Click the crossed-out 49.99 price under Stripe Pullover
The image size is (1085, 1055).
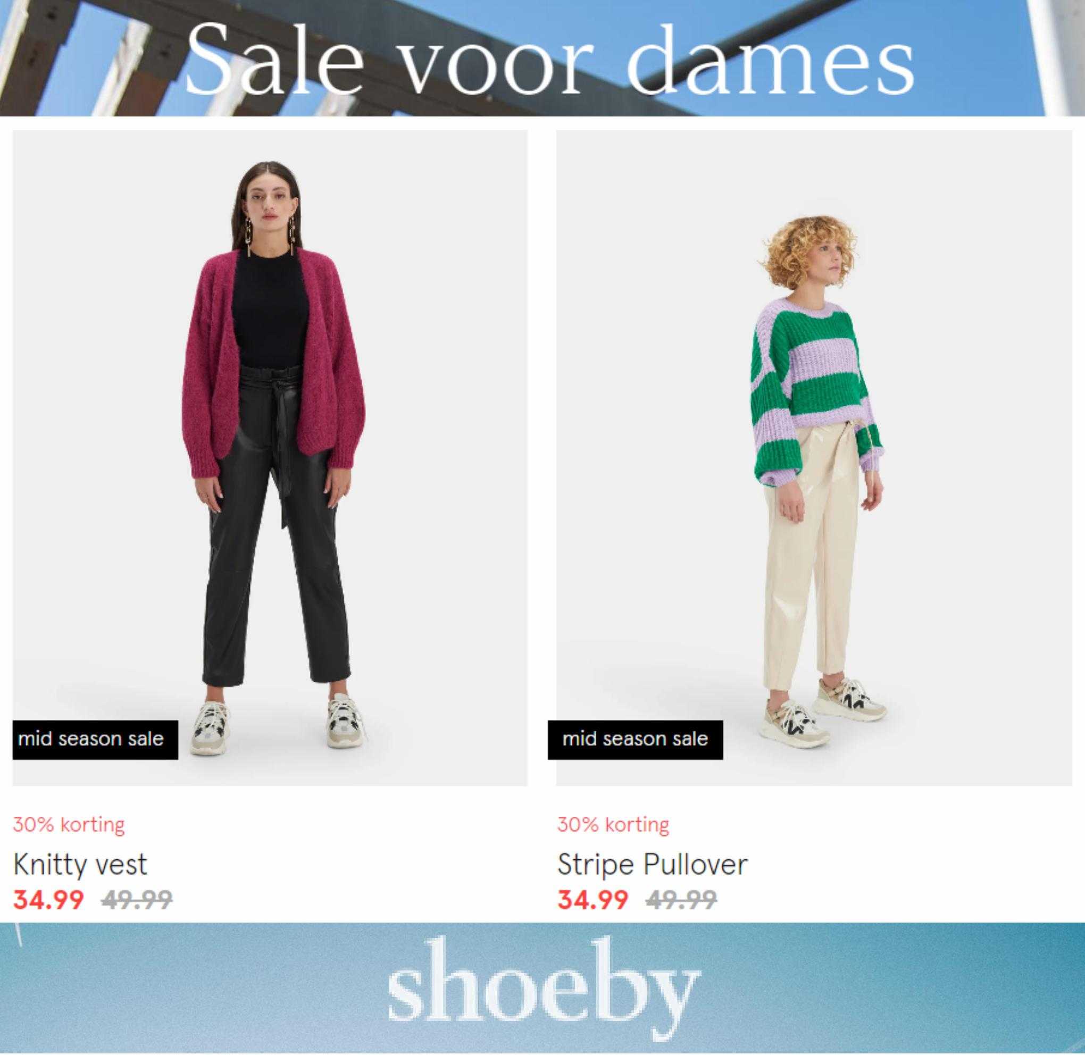(682, 899)
